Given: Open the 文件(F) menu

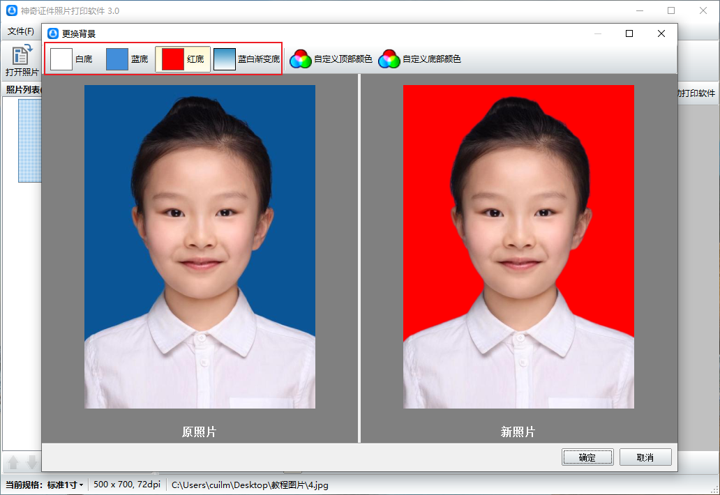Looking at the screenshot, I should coord(21,31).
